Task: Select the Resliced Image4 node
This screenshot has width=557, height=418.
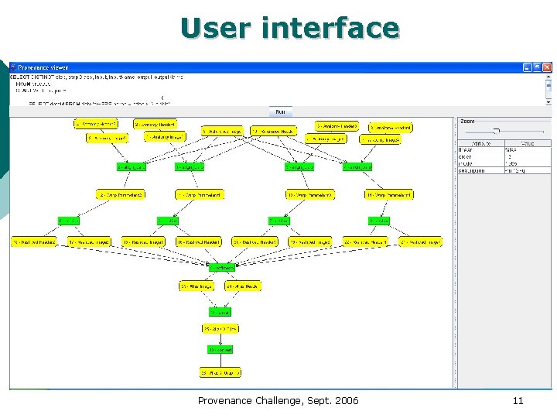Action: click(420, 242)
